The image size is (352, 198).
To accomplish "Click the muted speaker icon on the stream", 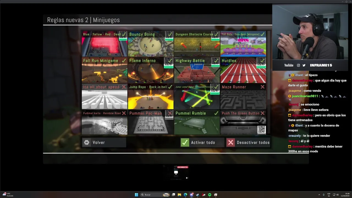I will click(x=187, y=178).
